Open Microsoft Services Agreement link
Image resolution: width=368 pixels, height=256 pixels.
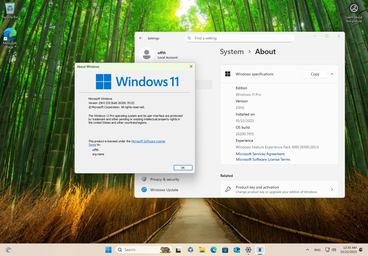point(260,154)
